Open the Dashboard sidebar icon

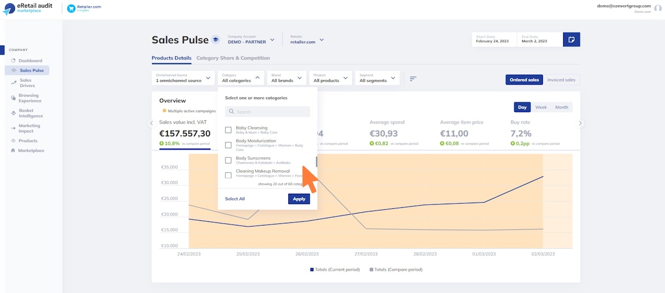[14, 61]
